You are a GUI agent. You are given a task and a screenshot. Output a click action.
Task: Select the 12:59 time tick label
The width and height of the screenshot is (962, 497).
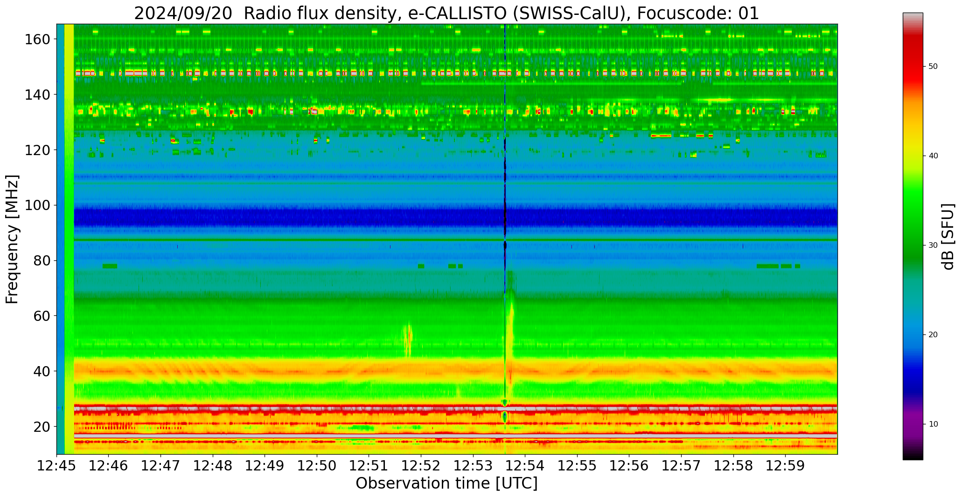(x=785, y=466)
